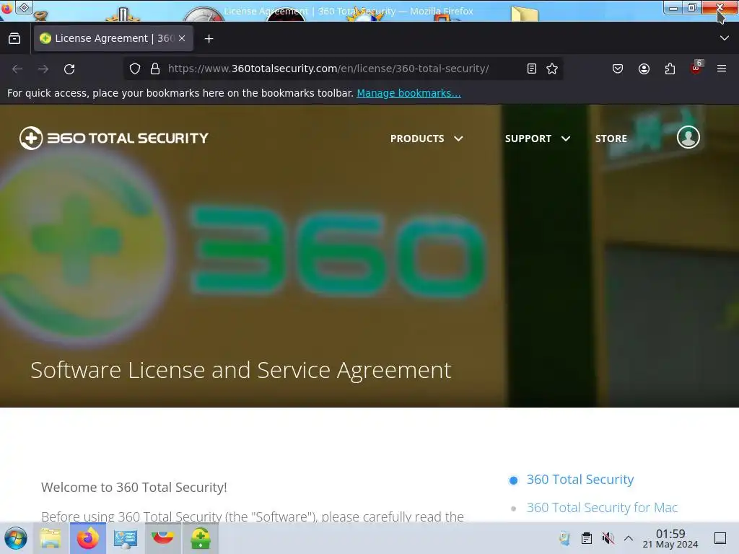
Task: Click the Welcome to 360 Total Security! text
Action: pyautogui.click(x=134, y=487)
